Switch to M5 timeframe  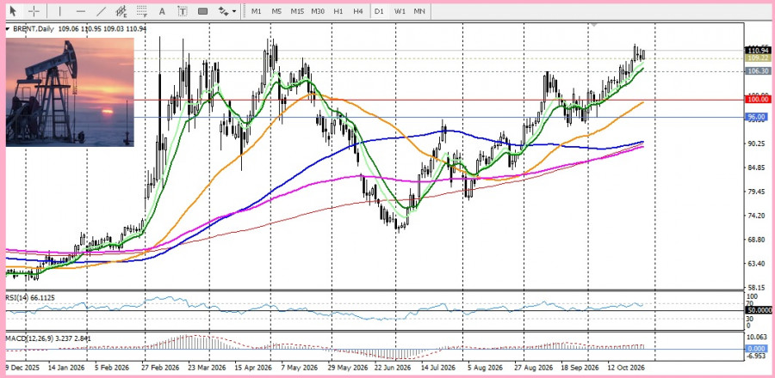tap(276, 11)
